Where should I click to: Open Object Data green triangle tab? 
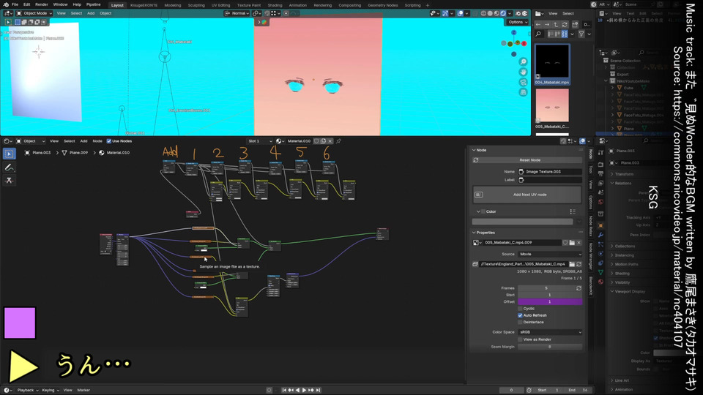tap(600, 272)
